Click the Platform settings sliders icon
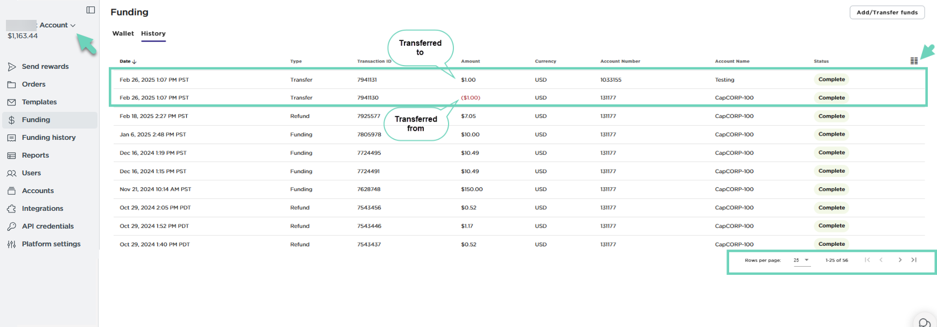Viewport: 937px width, 327px height. [12, 244]
